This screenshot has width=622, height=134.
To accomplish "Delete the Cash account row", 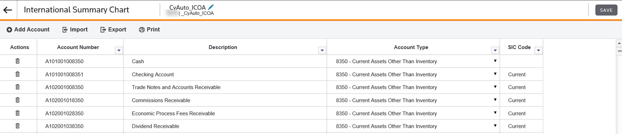I will click(18, 61).
